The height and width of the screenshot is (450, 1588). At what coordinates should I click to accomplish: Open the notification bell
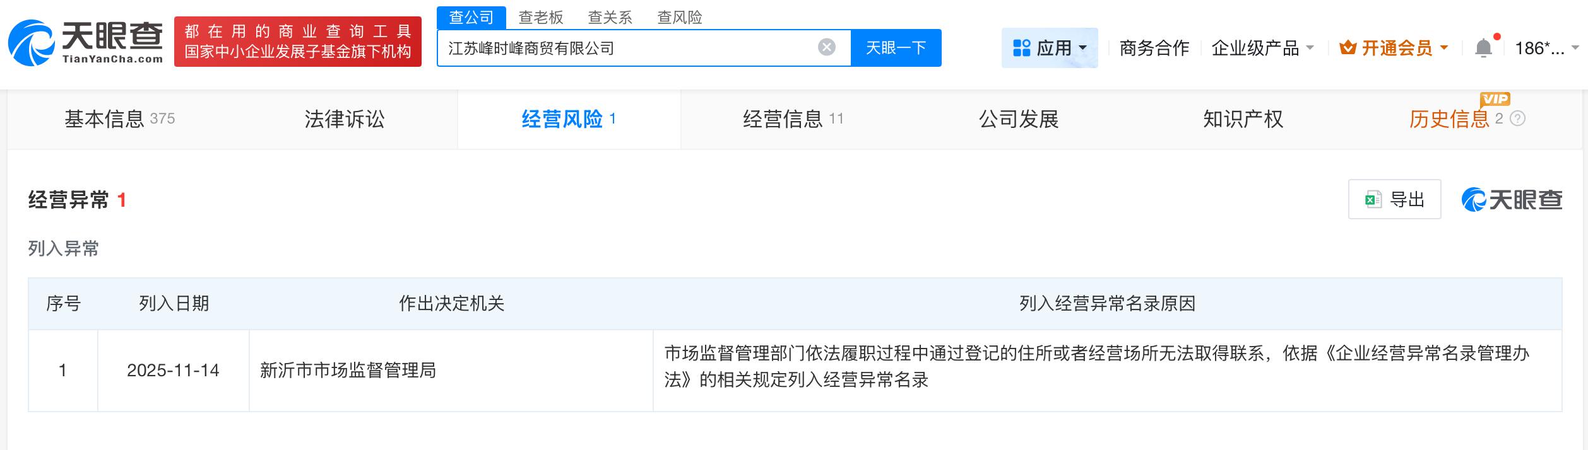[x=1483, y=48]
